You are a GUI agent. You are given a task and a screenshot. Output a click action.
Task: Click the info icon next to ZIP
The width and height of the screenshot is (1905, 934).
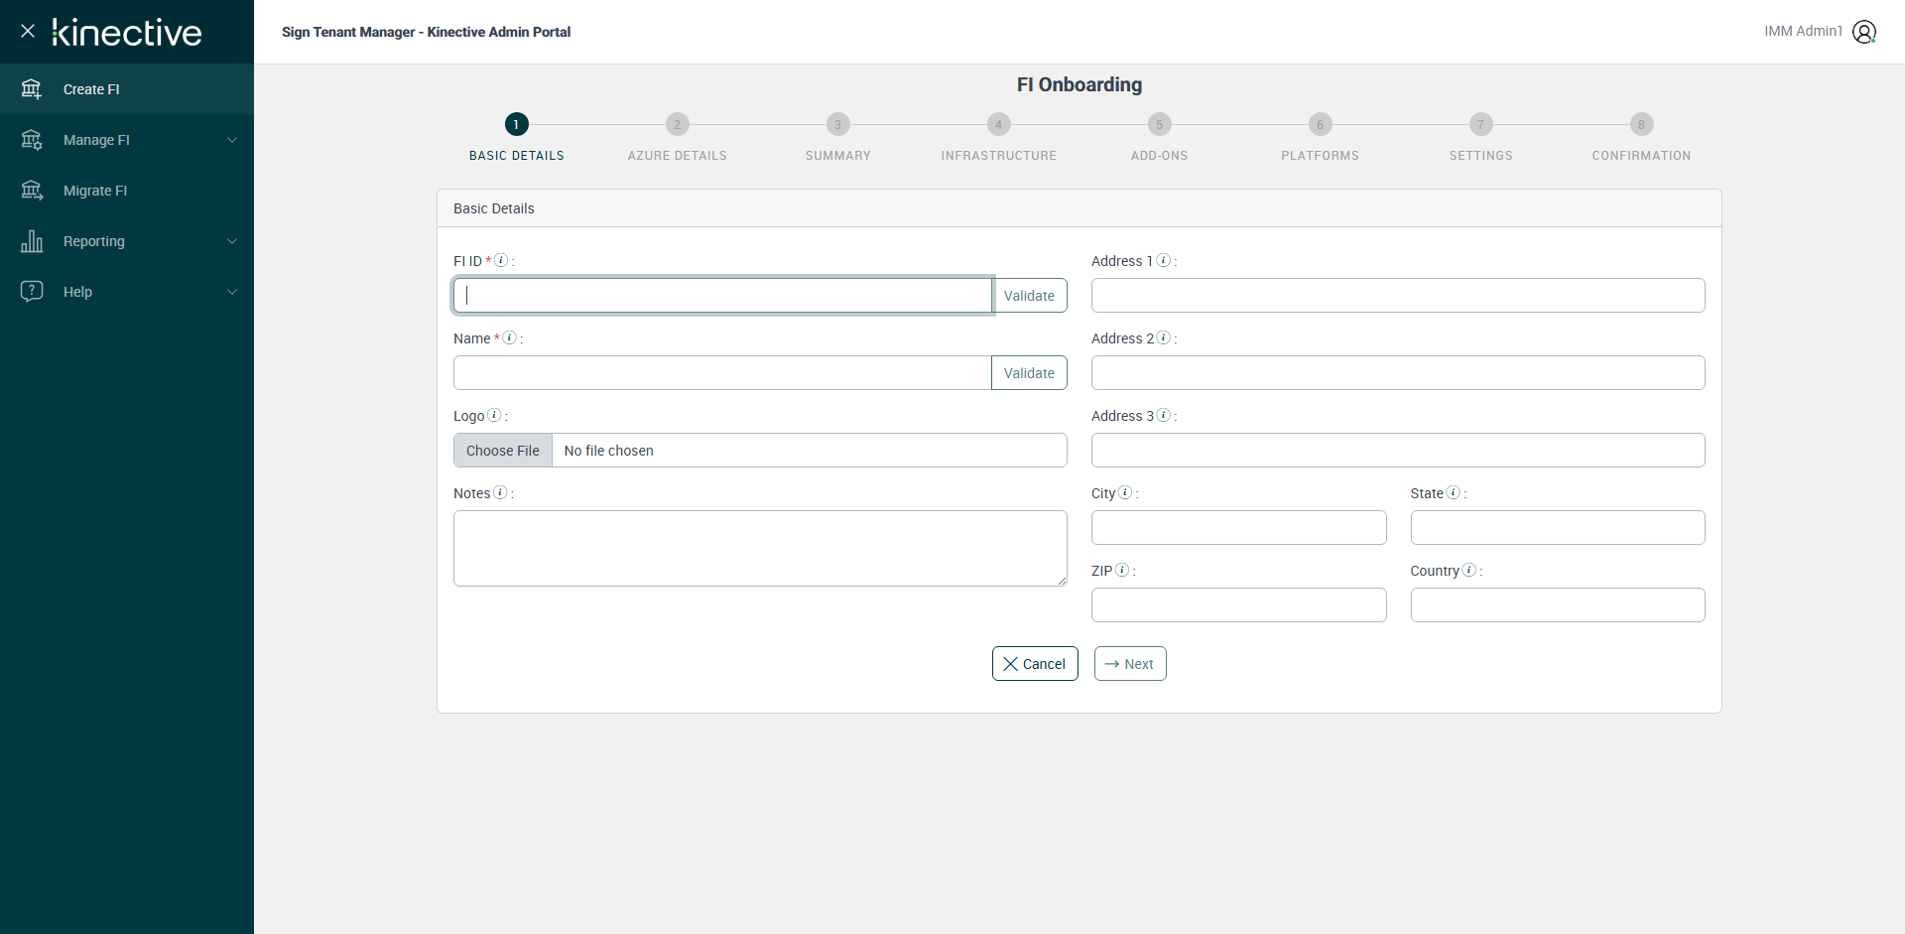(1122, 570)
